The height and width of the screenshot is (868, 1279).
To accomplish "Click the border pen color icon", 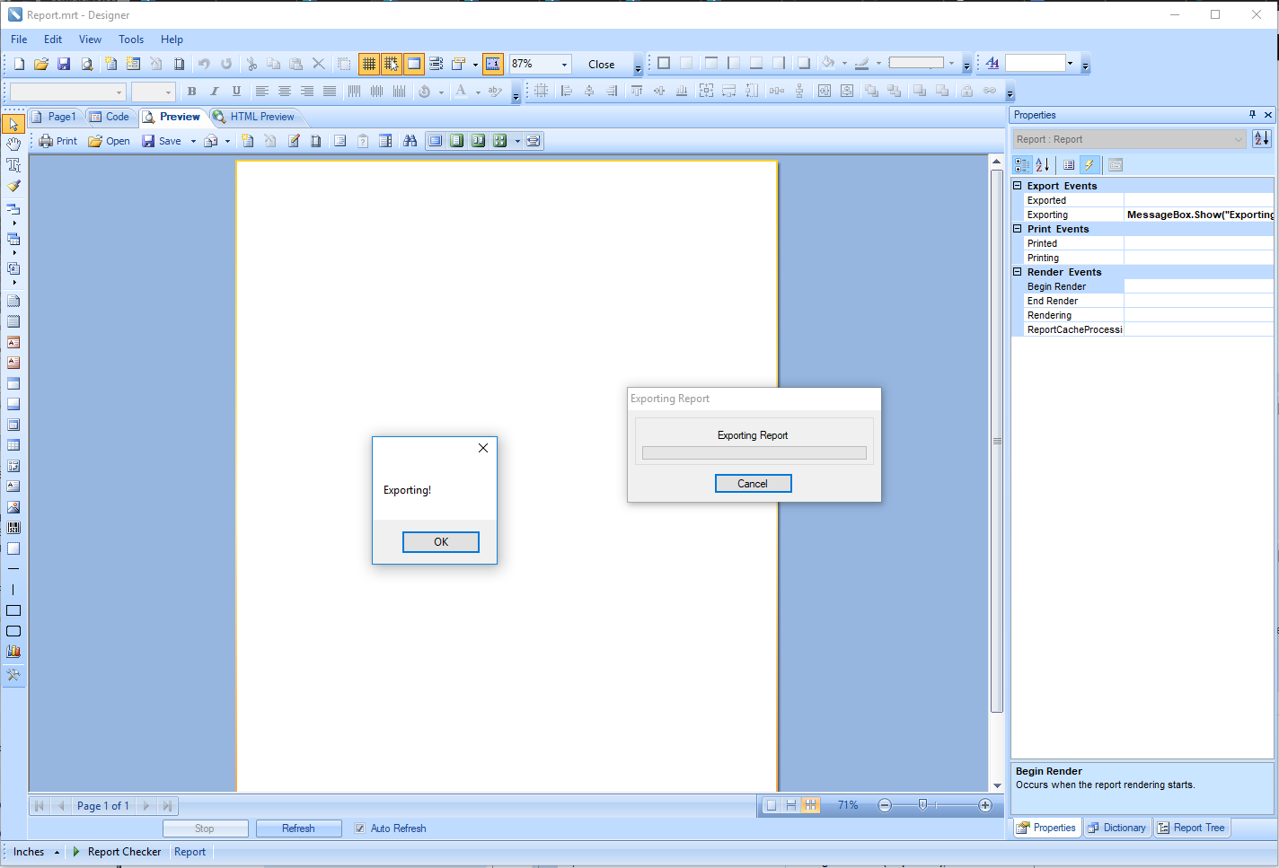I will (x=862, y=64).
